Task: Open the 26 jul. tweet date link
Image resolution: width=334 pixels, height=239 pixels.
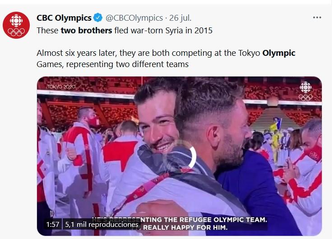Action: (180, 18)
